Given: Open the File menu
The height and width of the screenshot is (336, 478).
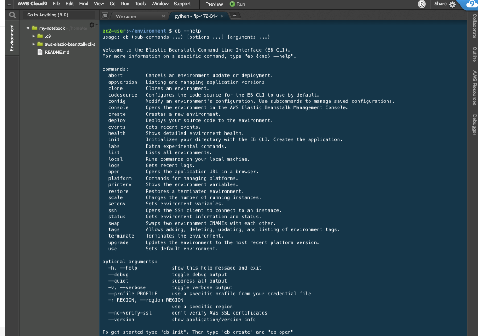Looking at the screenshot, I should (56, 4).
